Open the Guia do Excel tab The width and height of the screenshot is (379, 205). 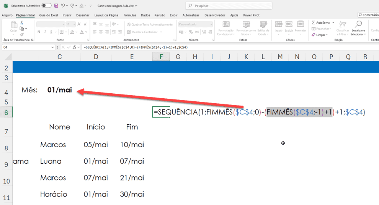click(x=49, y=15)
